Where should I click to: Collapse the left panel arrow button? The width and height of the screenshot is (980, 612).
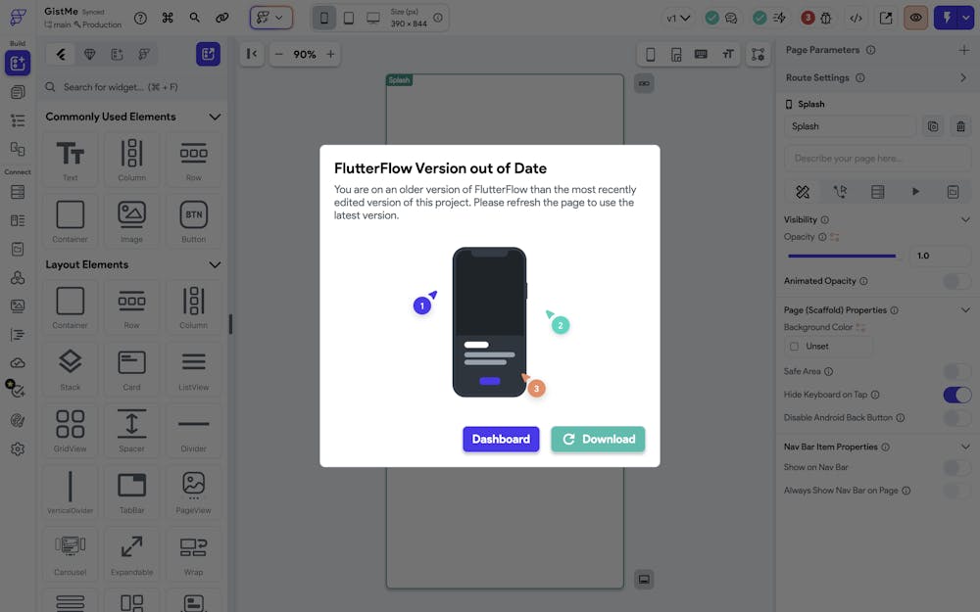(x=252, y=54)
